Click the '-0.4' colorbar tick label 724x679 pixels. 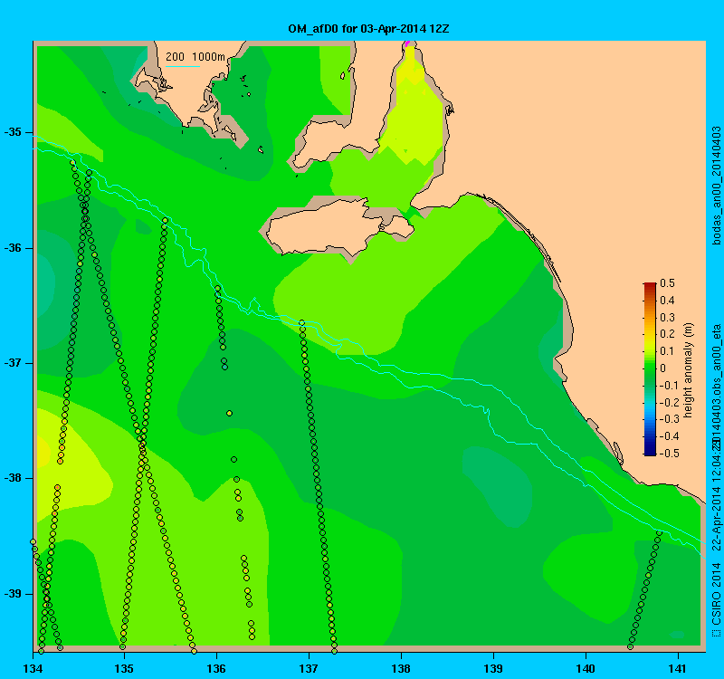(669, 436)
